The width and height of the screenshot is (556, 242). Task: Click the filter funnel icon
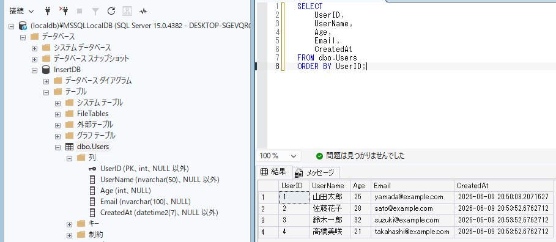click(x=95, y=12)
